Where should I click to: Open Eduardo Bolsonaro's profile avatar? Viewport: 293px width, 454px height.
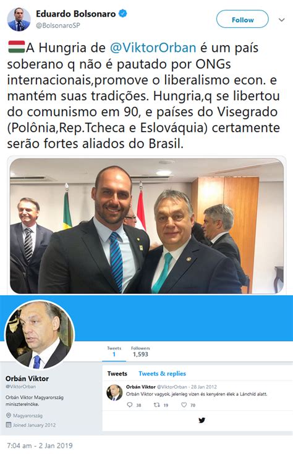coord(19,19)
